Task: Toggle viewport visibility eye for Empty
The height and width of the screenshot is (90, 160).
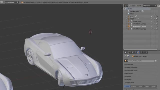Action: [x=152, y=19]
